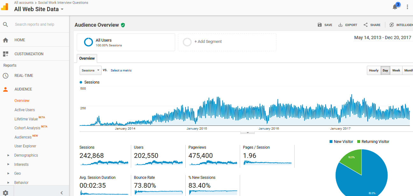Open User Explorer report
The width and height of the screenshot is (413, 196).
(25, 146)
